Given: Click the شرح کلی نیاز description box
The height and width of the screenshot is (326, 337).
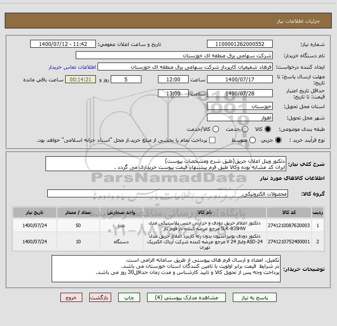Looking at the screenshot, I should 166,164.
